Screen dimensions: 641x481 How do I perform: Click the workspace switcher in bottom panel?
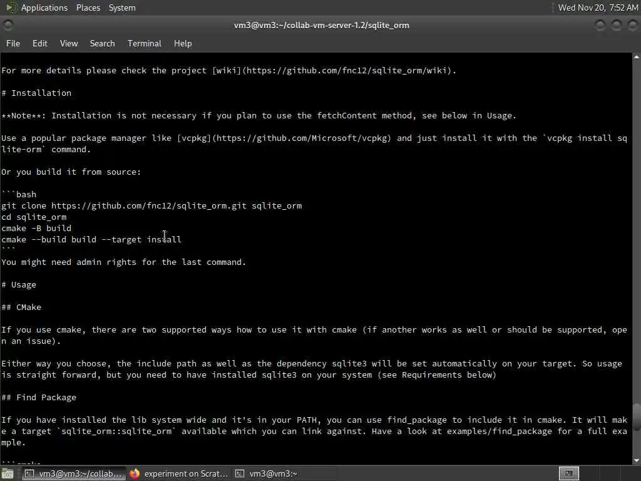point(568,473)
